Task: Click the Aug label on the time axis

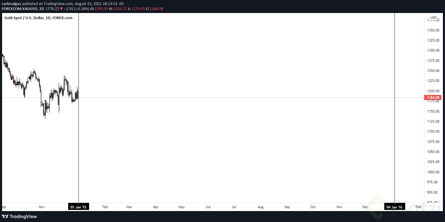Action: [x=261, y=207]
